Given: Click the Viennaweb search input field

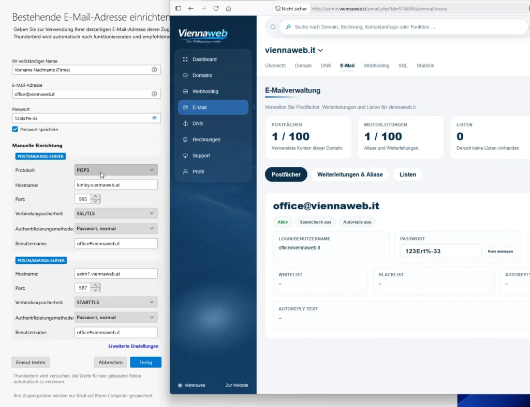Looking at the screenshot, I should click(404, 27).
